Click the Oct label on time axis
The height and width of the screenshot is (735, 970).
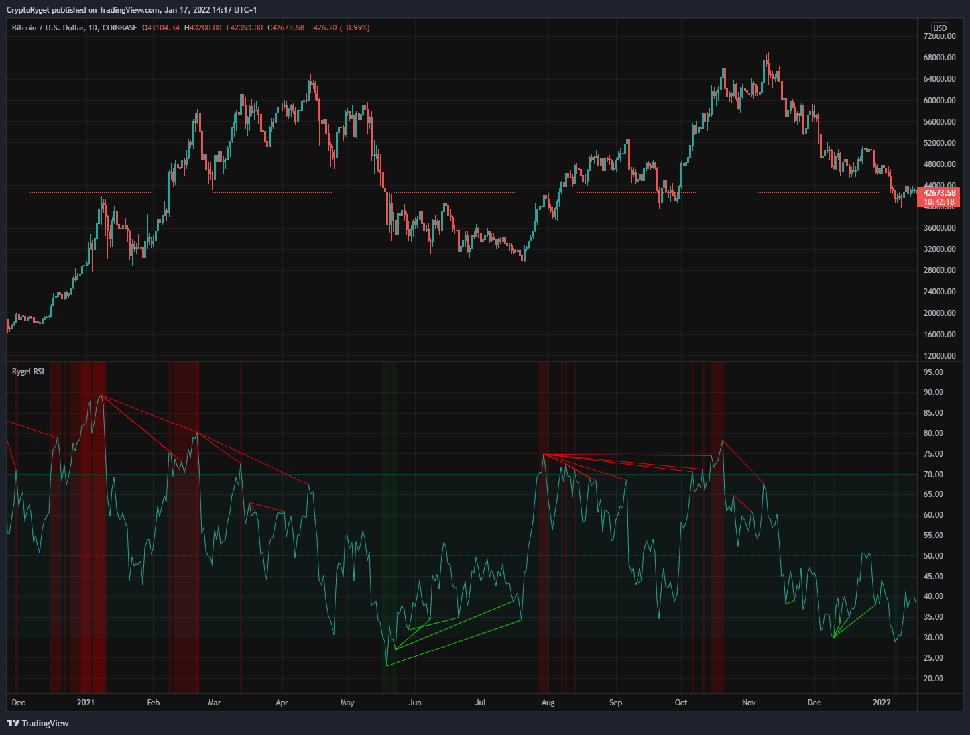[681, 703]
